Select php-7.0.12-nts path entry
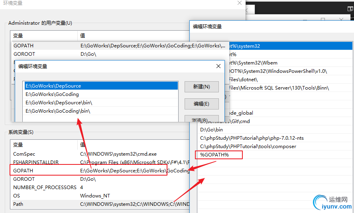Screen dimensions: 354x213 coord(275,138)
